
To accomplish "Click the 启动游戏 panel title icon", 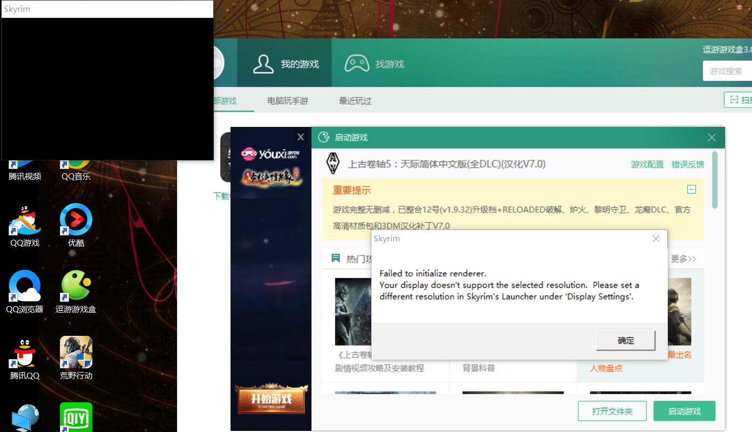I will pyautogui.click(x=324, y=137).
